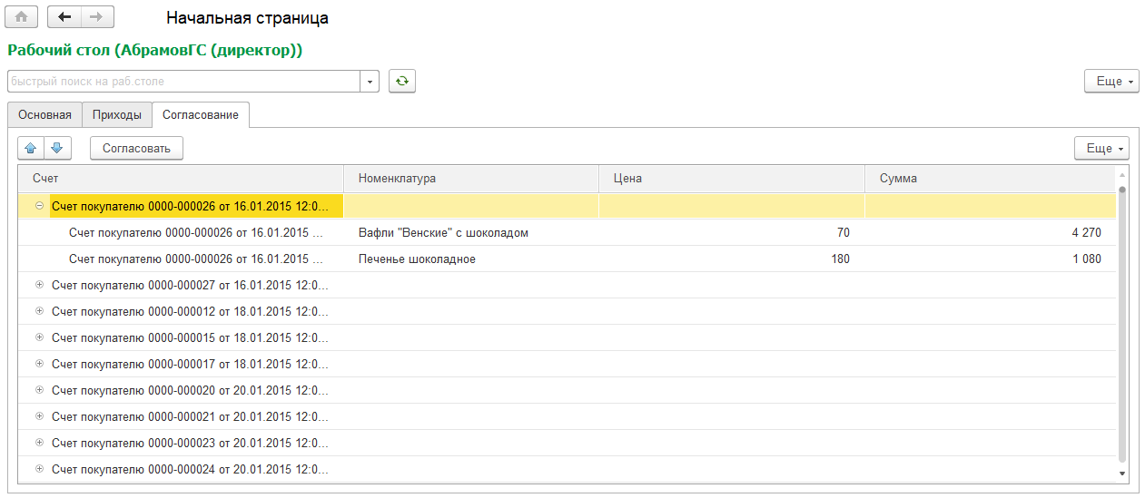Select Вафли "Венские" с шоколадом cell
Image resolution: width=1145 pixels, height=498 pixels.
(471, 233)
